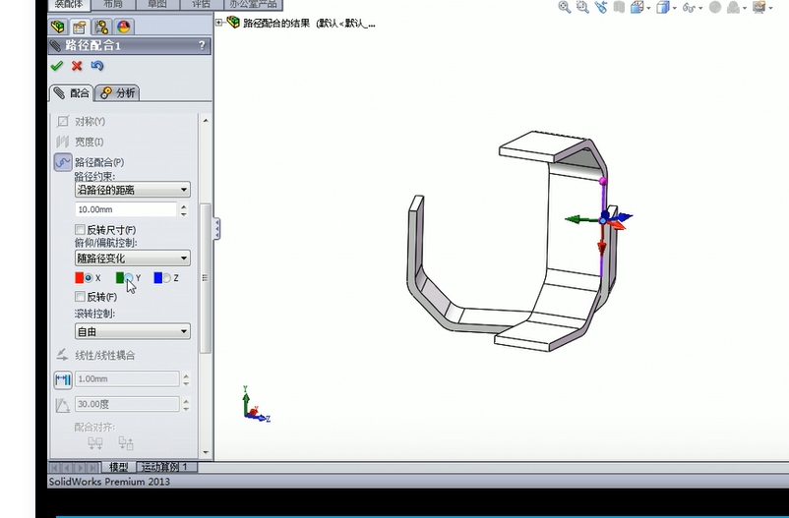
Task: Switch to the 配合 tab
Action: point(72,93)
